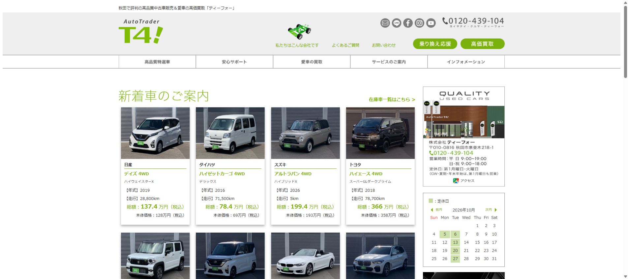The image size is (628, 279).
Task: Click the ハイゼットカーゴ 4WD title link
Action: pos(222,174)
